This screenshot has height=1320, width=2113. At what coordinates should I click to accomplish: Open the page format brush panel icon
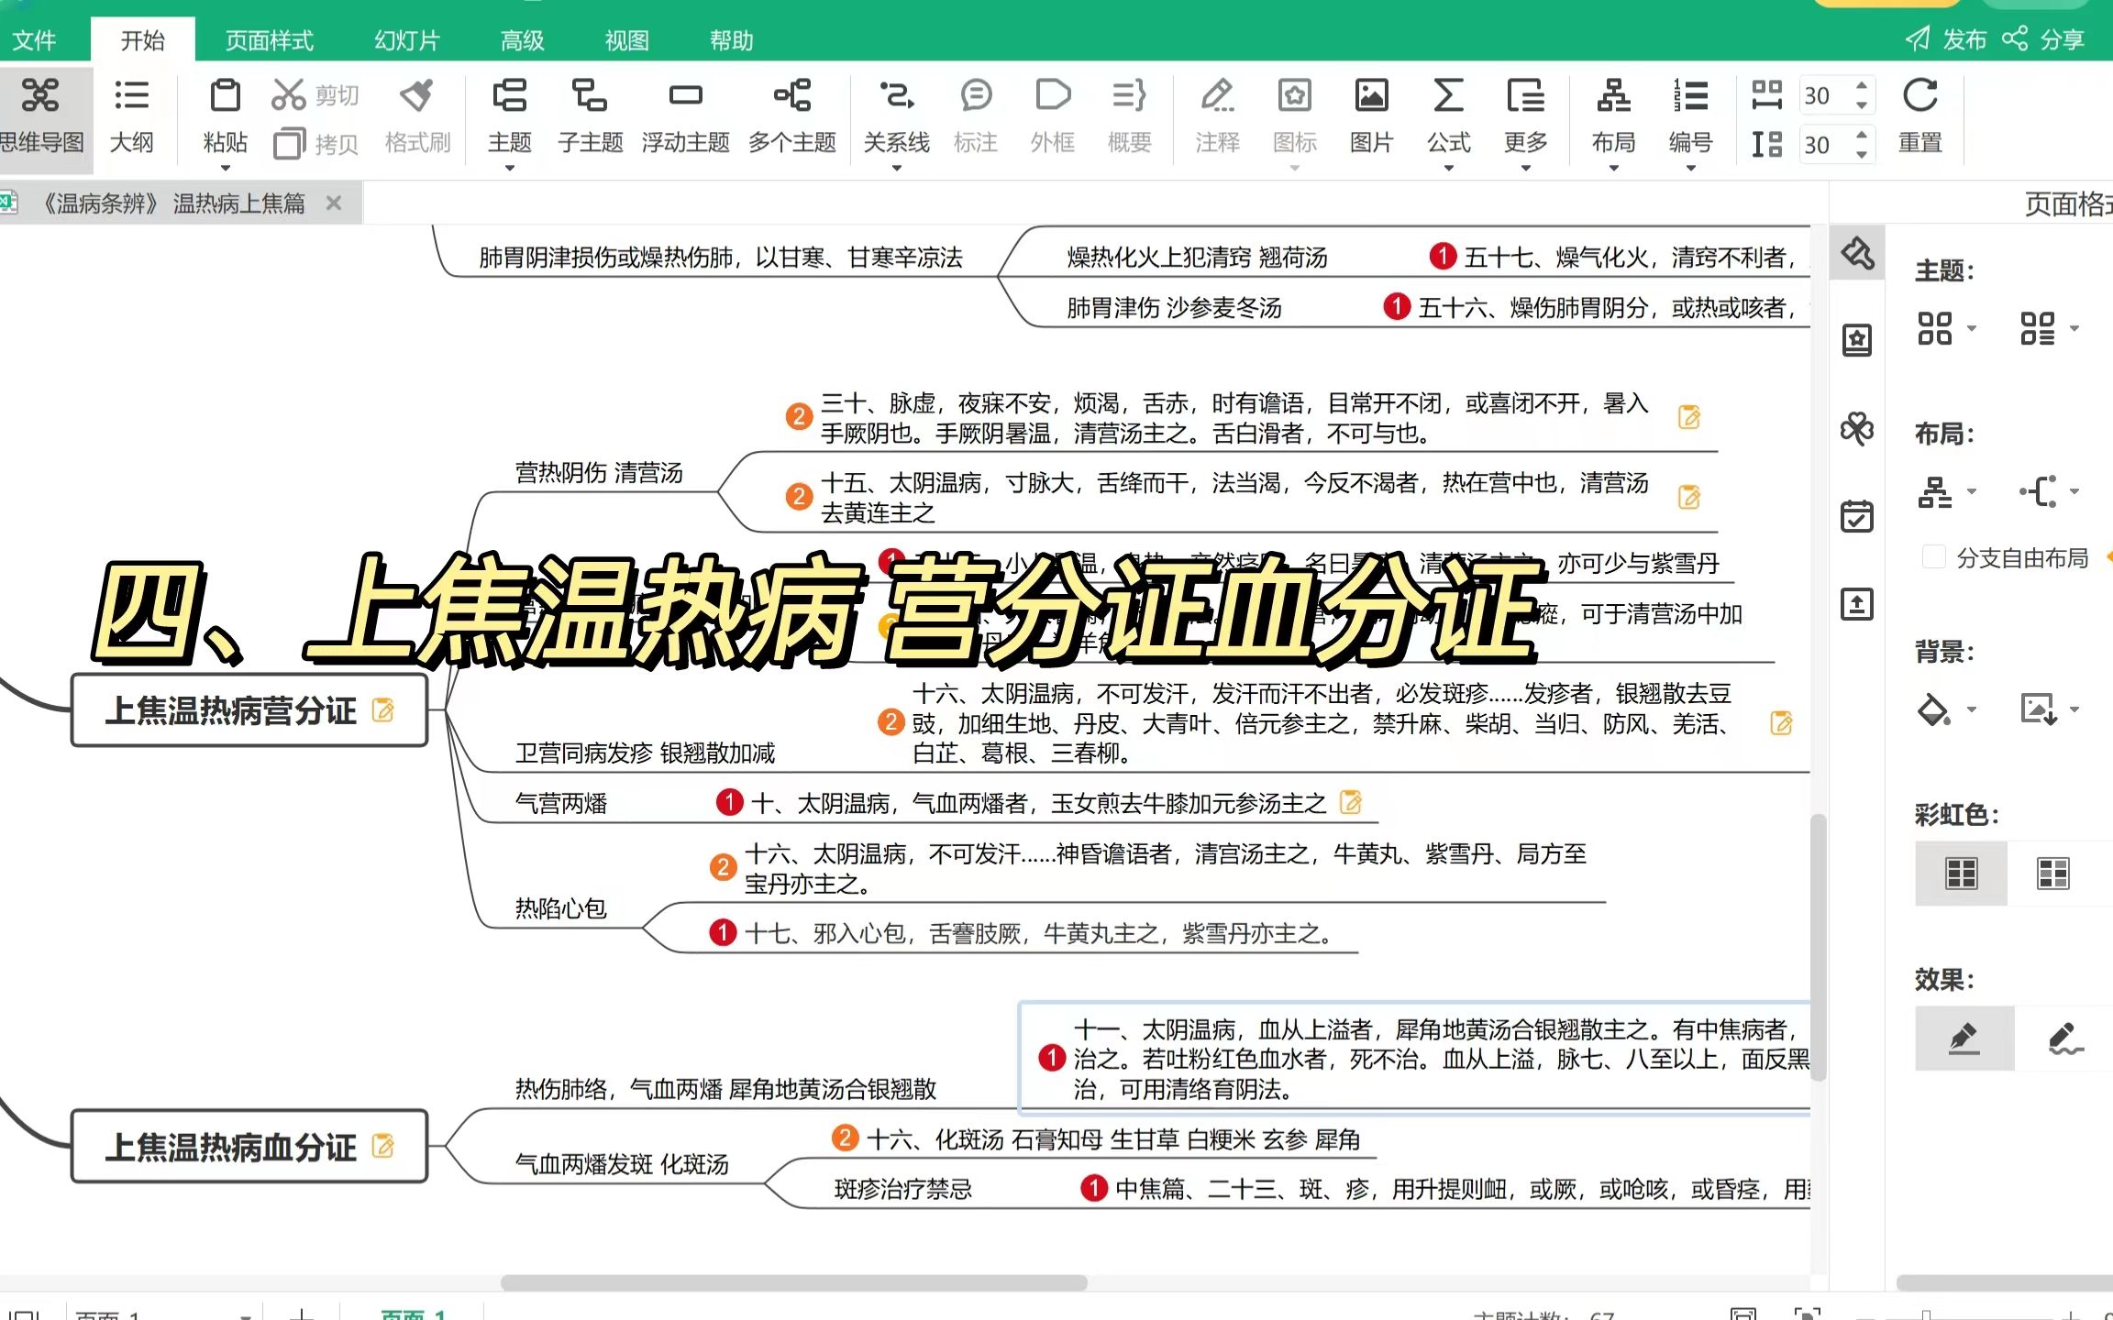pos(1857,253)
